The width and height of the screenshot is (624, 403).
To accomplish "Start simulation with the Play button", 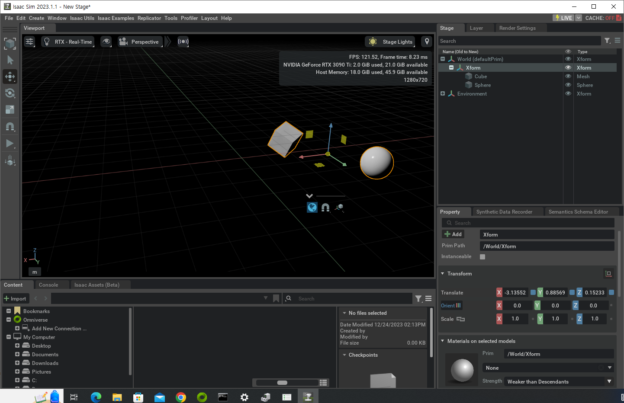I will pos(10,144).
